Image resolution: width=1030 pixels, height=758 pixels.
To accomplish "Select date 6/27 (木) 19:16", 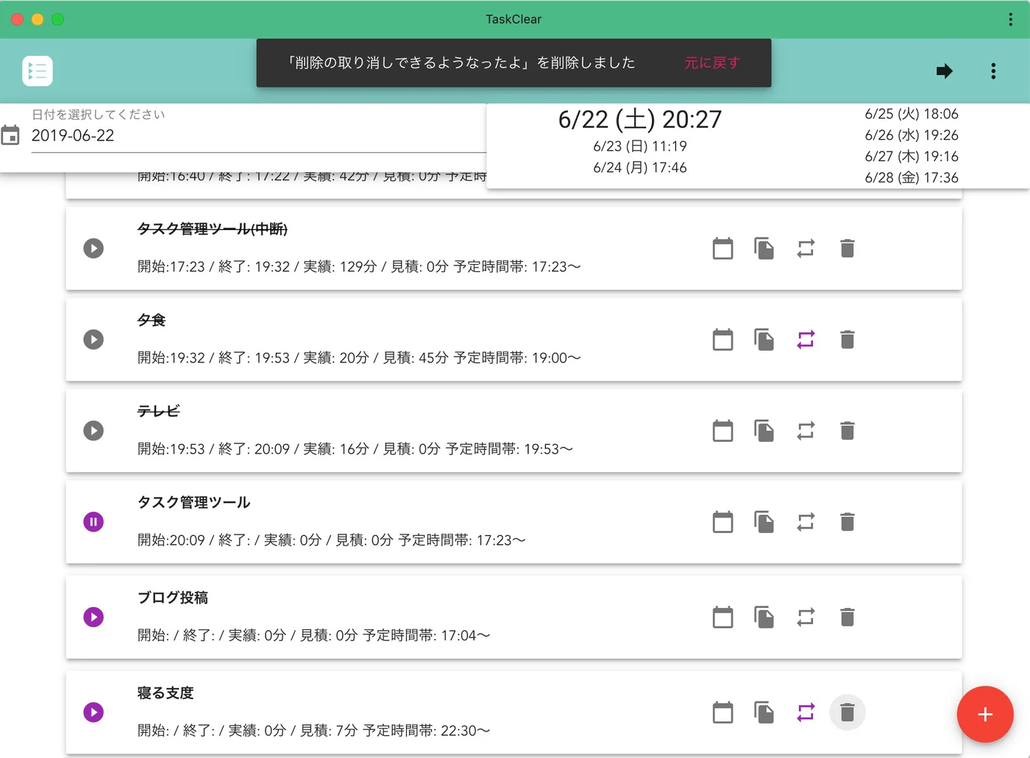I will (x=912, y=157).
